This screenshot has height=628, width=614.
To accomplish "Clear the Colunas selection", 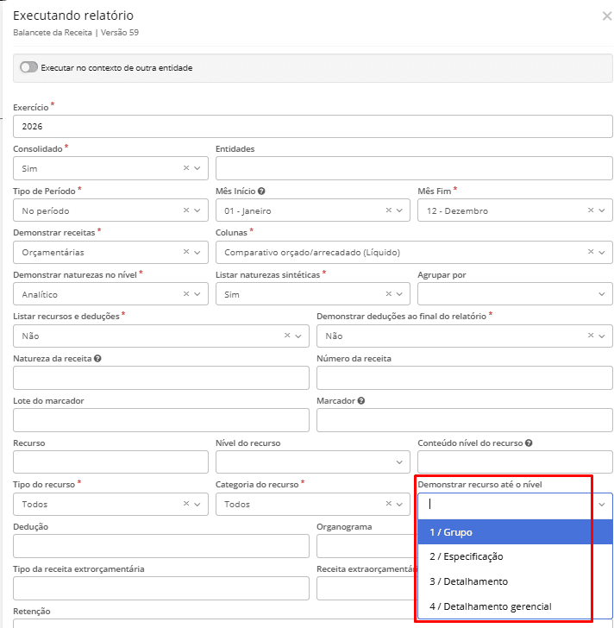I will [591, 252].
